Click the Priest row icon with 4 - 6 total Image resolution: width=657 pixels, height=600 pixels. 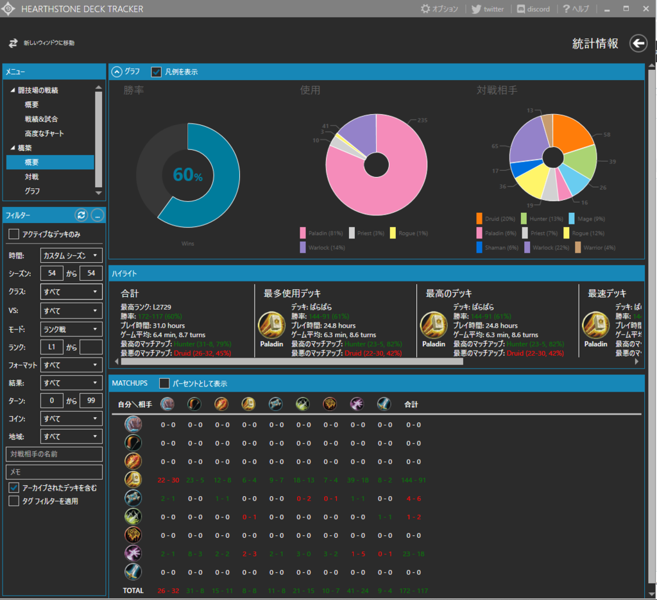[x=133, y=498]
